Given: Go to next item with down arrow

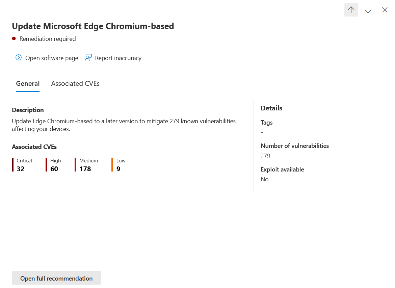Looking at the screenshot, I should [368, 10].
